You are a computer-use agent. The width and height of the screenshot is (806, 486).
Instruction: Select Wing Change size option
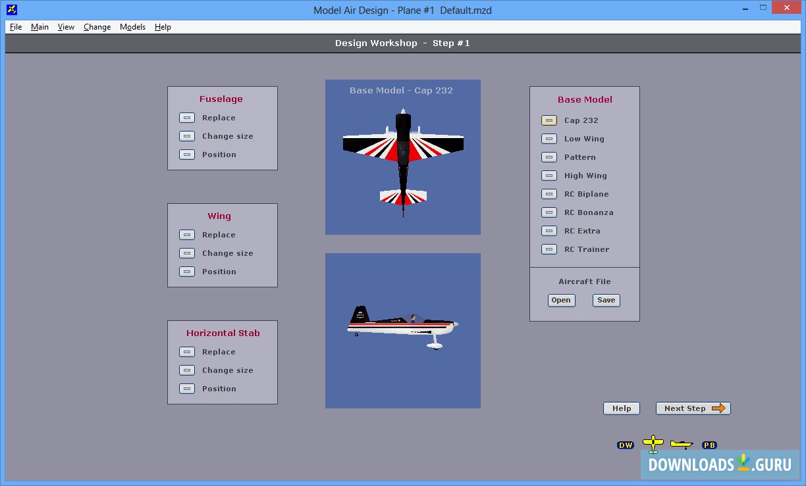pyautogui.click(x=187, y=253)
